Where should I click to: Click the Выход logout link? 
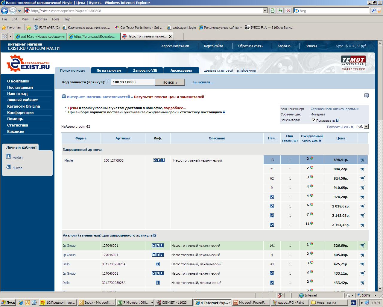pyautogui.click(x=17, y=168)
